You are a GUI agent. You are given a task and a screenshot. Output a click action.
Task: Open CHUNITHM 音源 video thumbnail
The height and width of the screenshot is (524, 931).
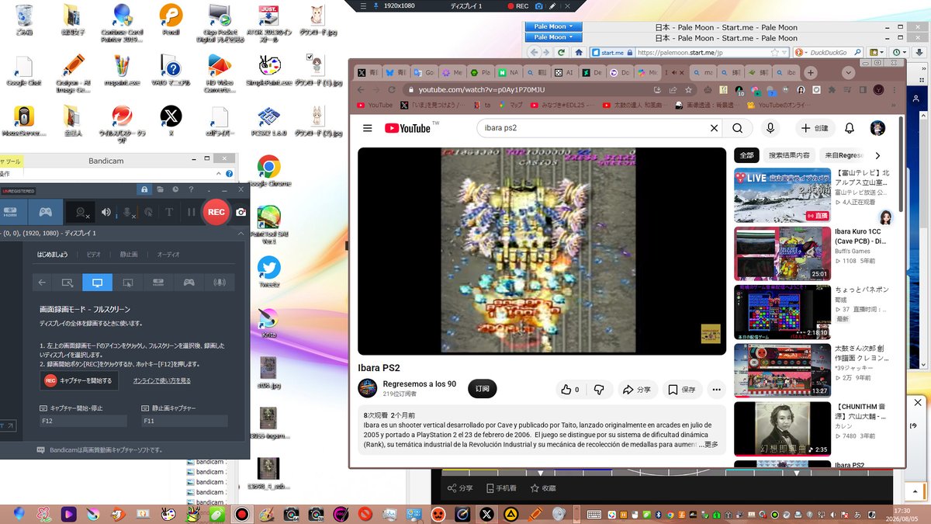pyautogui.click(x=782, y=429)
